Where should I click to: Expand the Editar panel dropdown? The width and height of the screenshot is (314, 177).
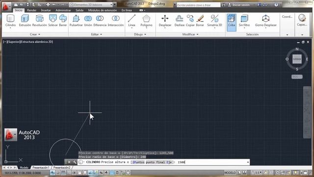(97, 34)
